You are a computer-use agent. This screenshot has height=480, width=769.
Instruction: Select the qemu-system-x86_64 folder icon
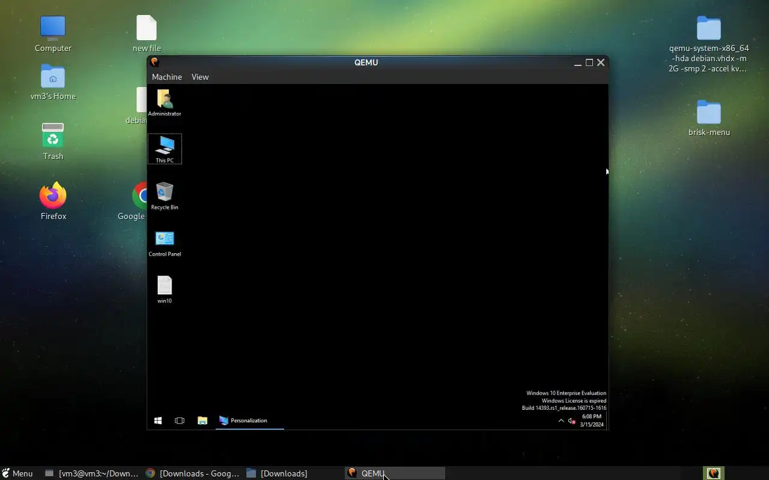[709, 43]
